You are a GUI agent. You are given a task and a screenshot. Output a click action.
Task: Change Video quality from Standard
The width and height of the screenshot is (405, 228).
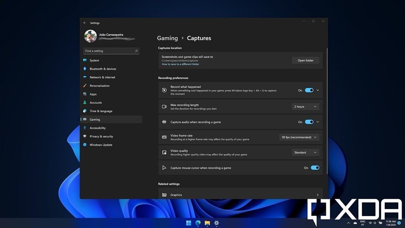coord(305,152)
